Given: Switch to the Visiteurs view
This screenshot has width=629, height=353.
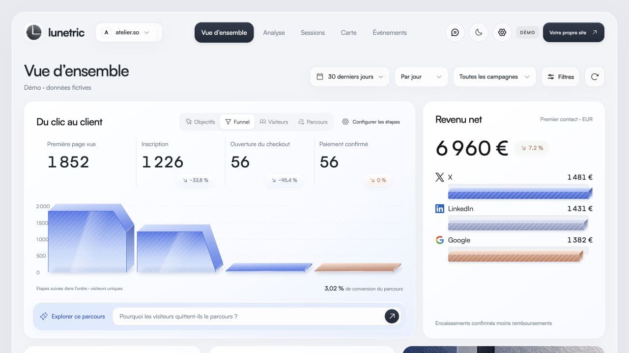Looking at the screenshot, I should pyautogui.click(x=274, y=122).
